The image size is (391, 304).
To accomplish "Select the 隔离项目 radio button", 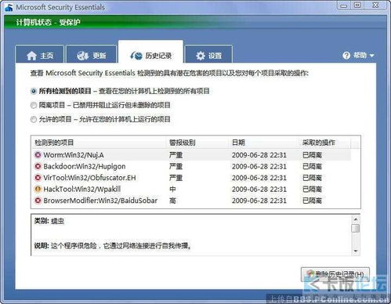I will [34, 105].
